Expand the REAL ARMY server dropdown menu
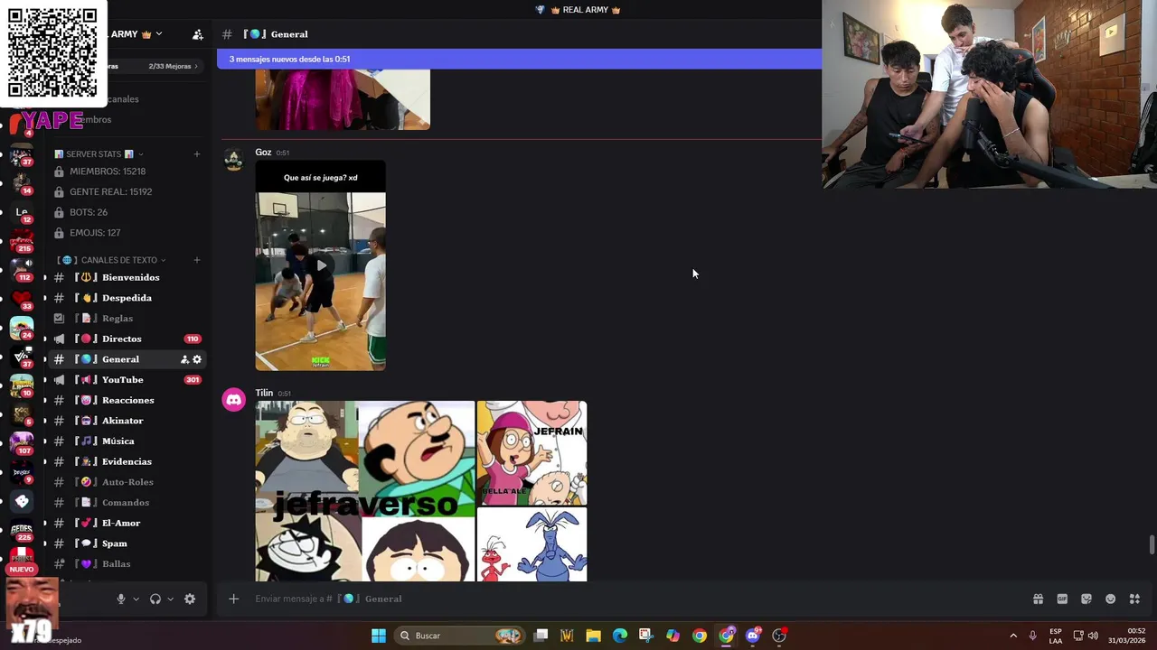The height and width of the screenshot is (650, 1157). 159,34
